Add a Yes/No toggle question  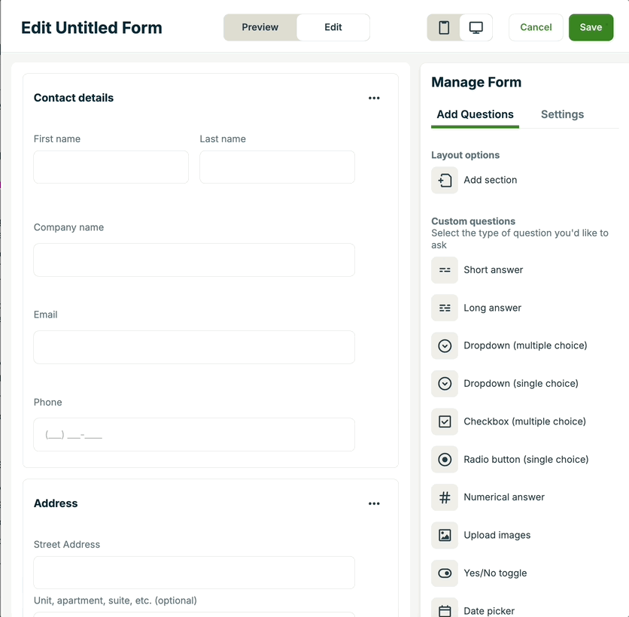[494, 573]
